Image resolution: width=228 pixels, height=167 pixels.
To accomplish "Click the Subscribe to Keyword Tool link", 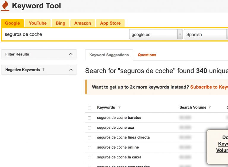I will (209, 87).
